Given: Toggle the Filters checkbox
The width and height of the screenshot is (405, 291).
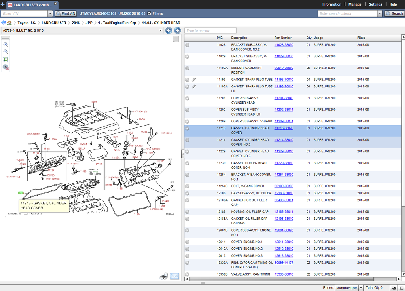Looking at the screenshot, I should pos(149,13).
